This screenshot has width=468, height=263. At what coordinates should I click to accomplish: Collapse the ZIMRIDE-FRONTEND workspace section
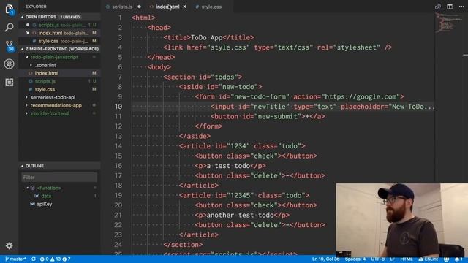coord(61,49)
